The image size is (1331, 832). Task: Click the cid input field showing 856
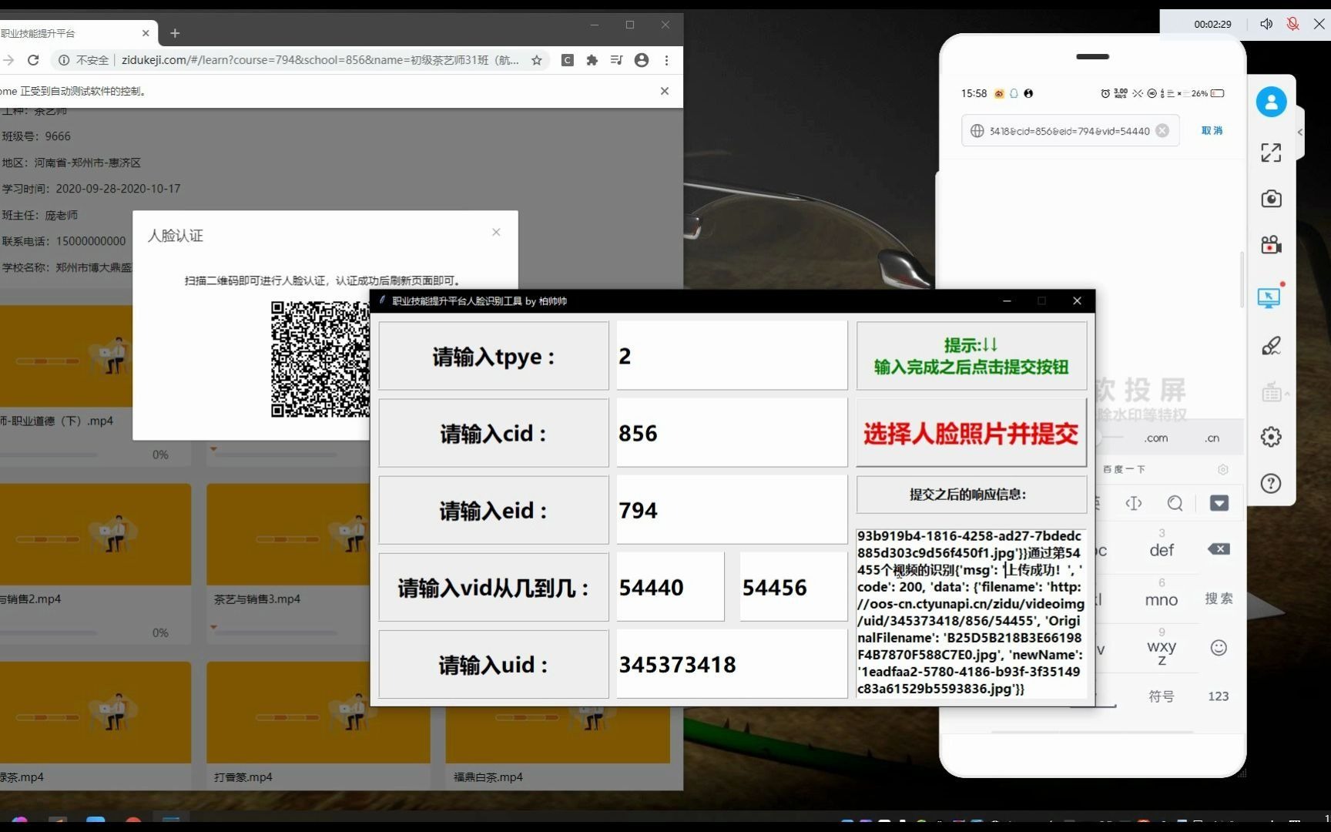pos(732,433)
